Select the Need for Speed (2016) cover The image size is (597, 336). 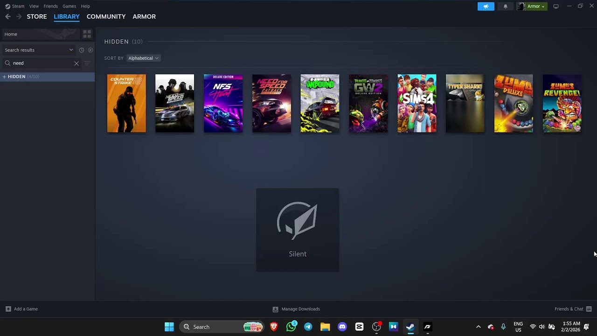coord(174,103)
